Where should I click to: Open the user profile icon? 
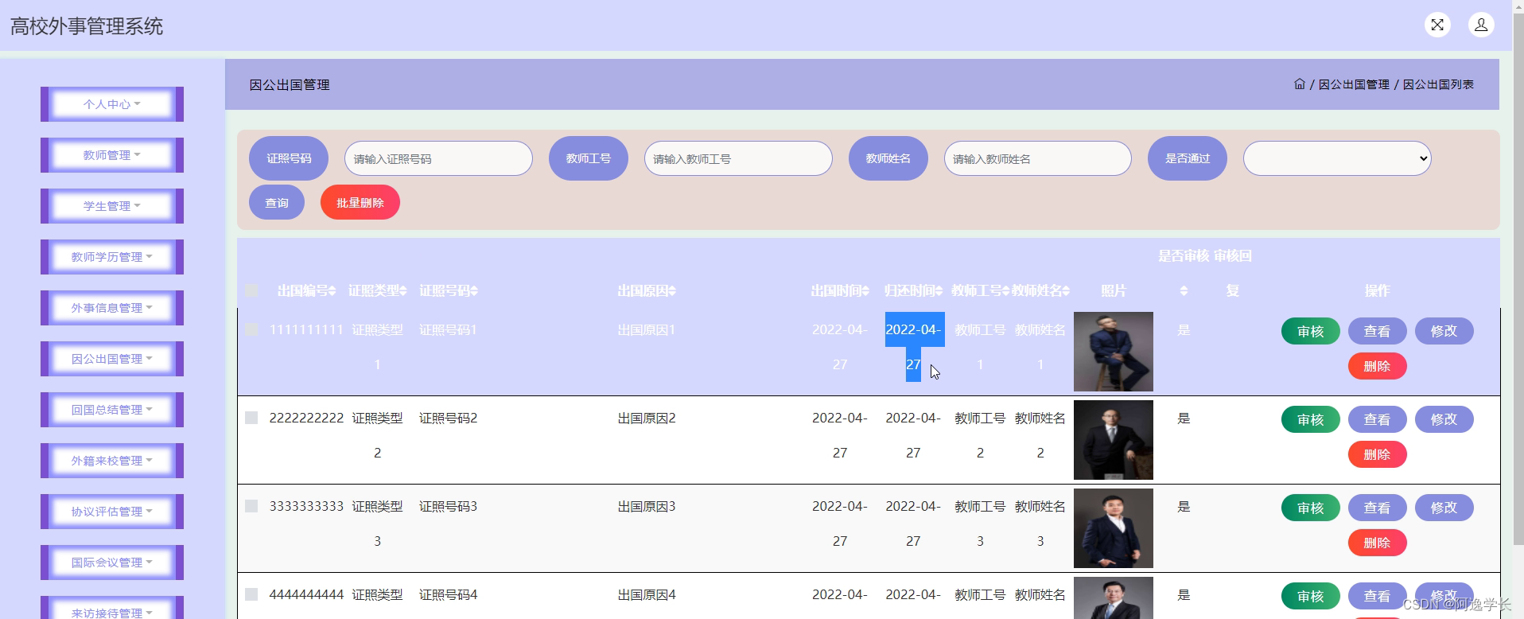(1481, 25)
